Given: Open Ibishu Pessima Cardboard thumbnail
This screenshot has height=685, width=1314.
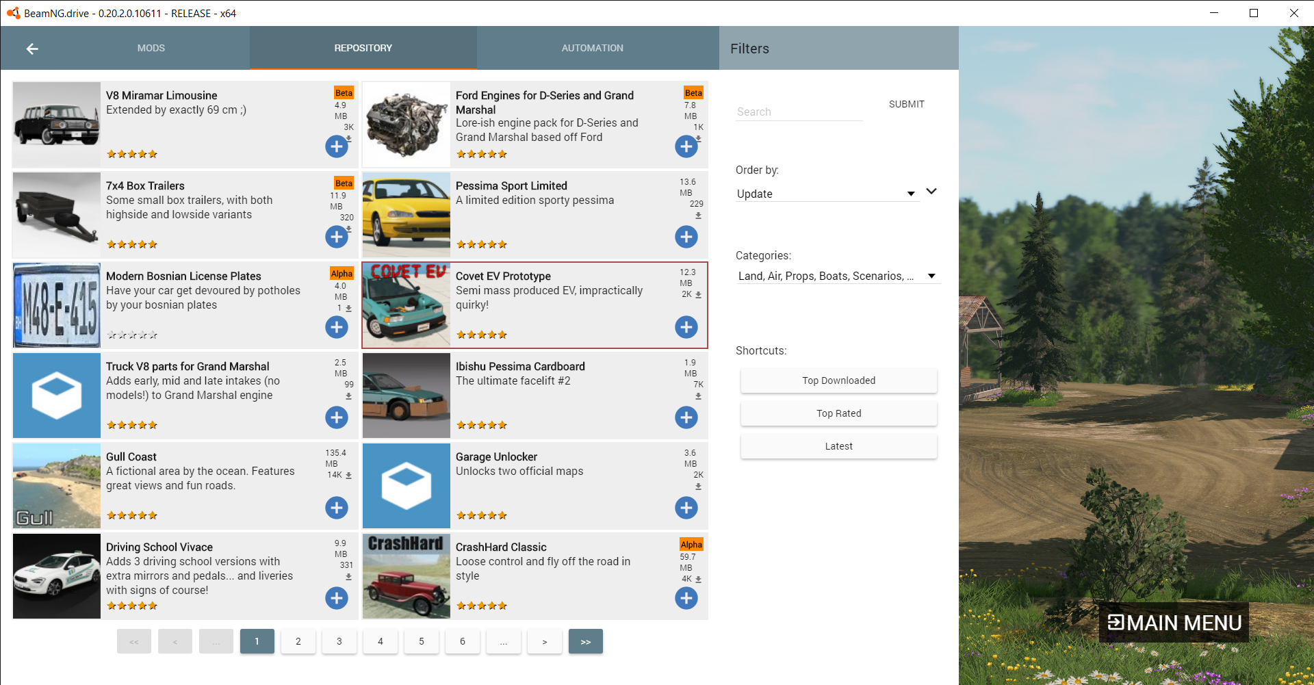Looking at the screenshot, I should point(407,396).
